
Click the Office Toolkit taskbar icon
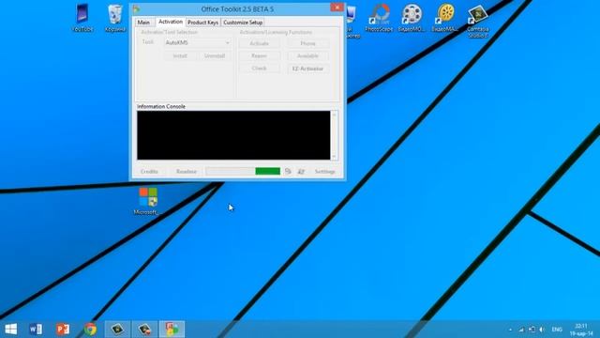[x=172, y=329]
